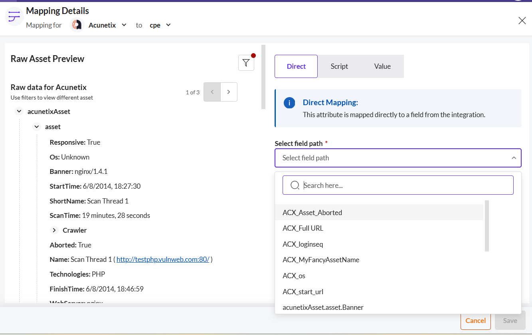Click the Os: Unknown row

69,157
